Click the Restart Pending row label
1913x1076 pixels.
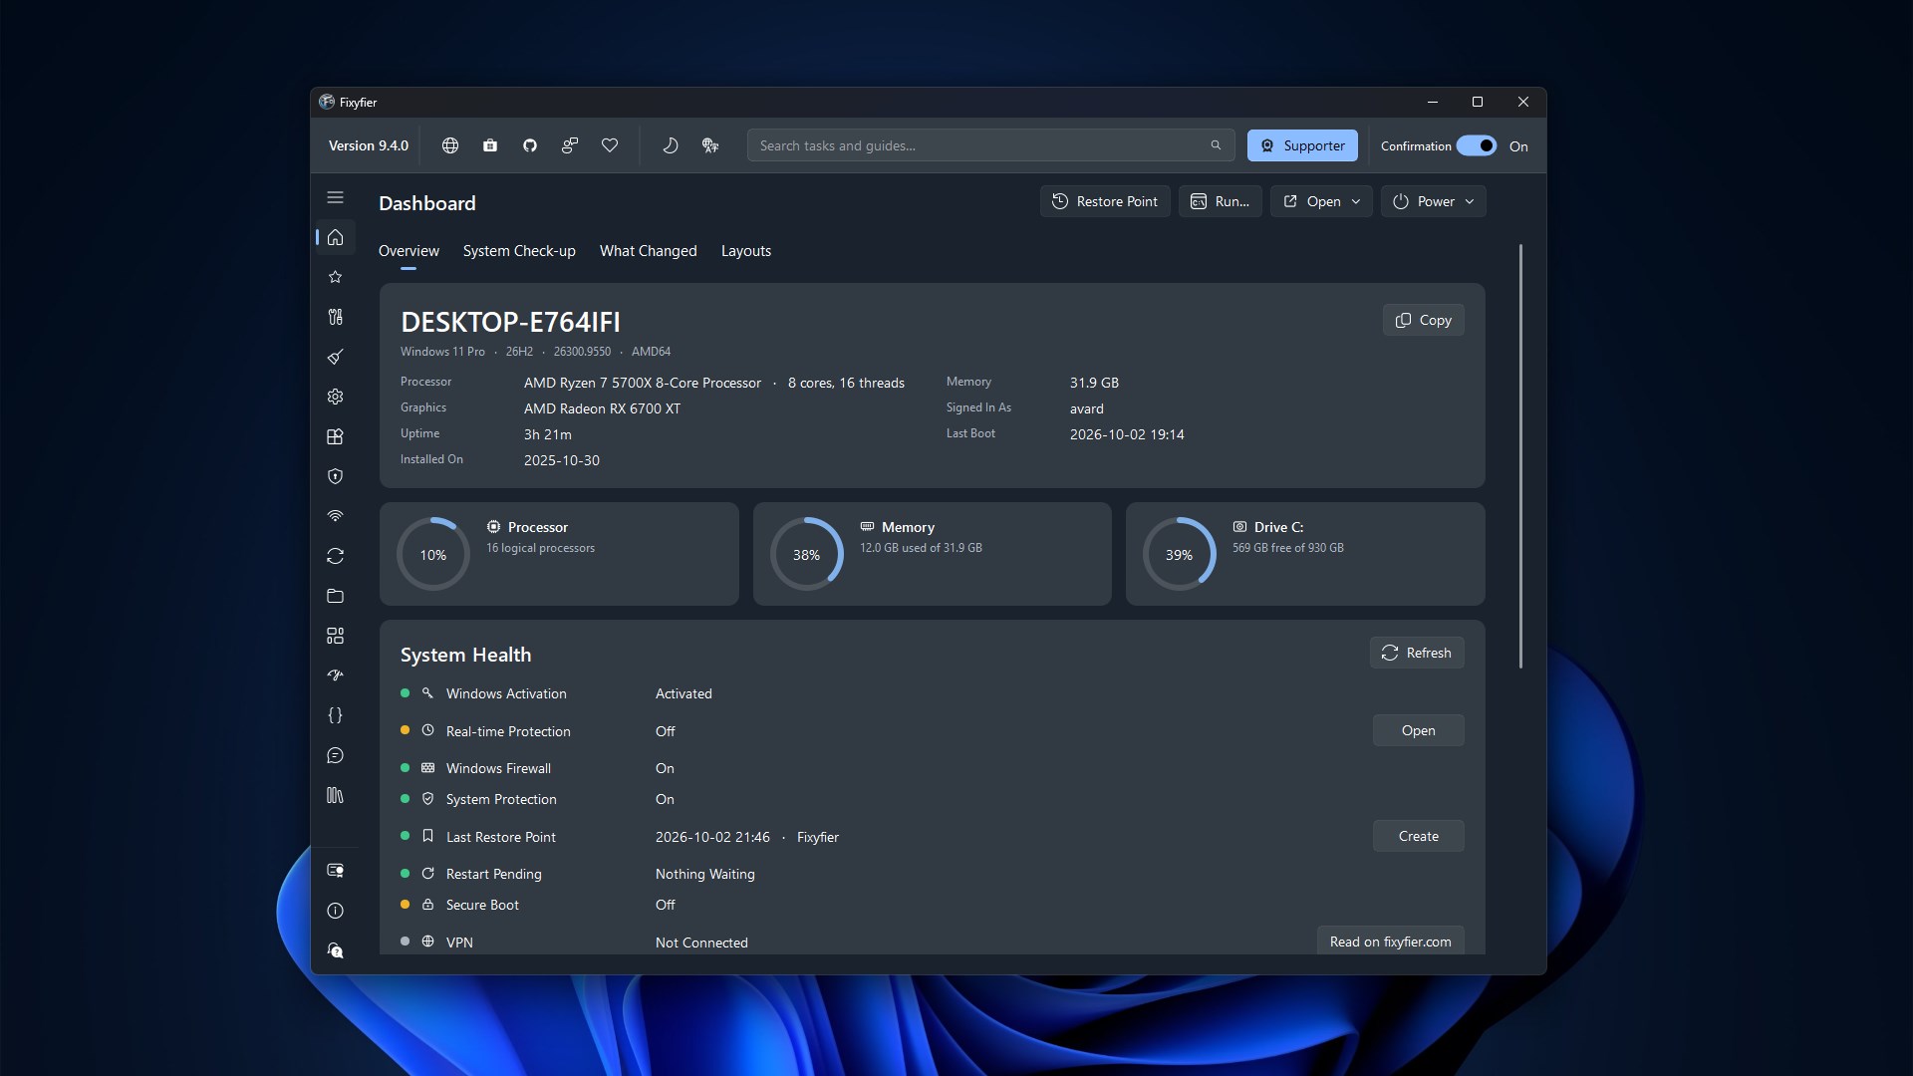click(494, 874)
